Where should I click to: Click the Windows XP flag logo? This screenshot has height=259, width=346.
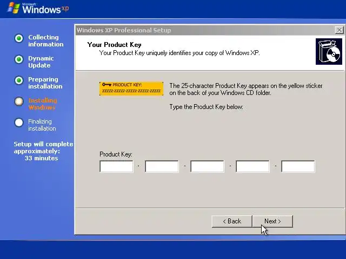pos(14,8)
